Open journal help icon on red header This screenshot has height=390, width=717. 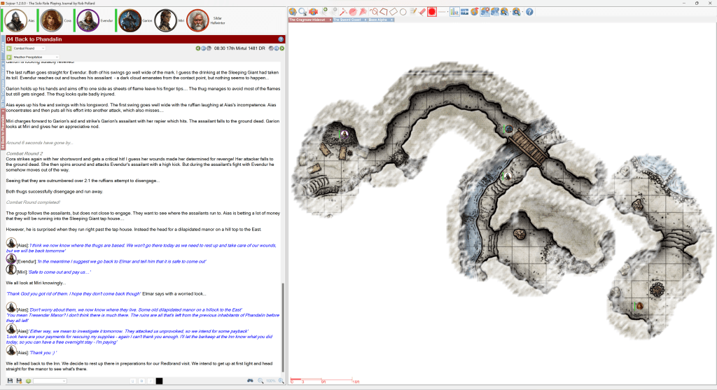point(281,40)
